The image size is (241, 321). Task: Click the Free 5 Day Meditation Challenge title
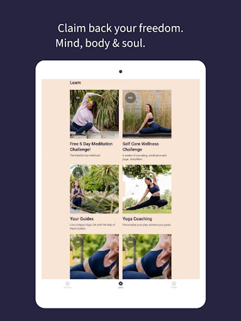[x=91, y=147]
